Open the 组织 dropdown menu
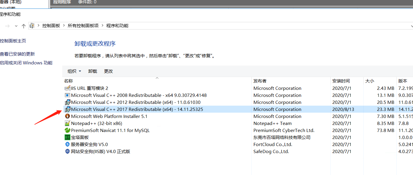 tap(74, 71)
